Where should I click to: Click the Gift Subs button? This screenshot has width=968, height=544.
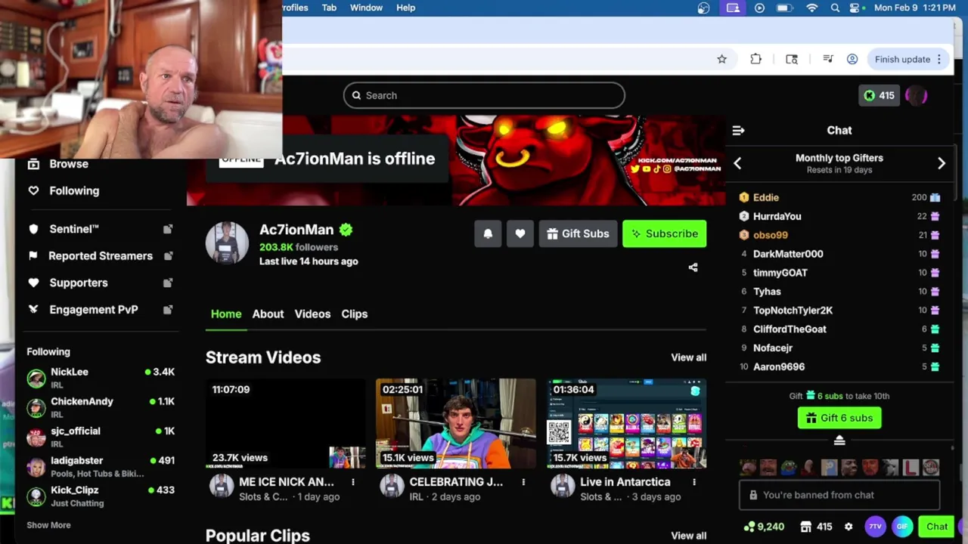[579, 233]
